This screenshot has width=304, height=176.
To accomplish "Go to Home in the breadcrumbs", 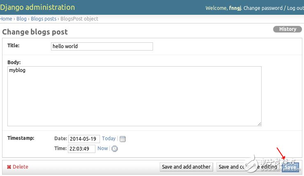I will point(6,19).
